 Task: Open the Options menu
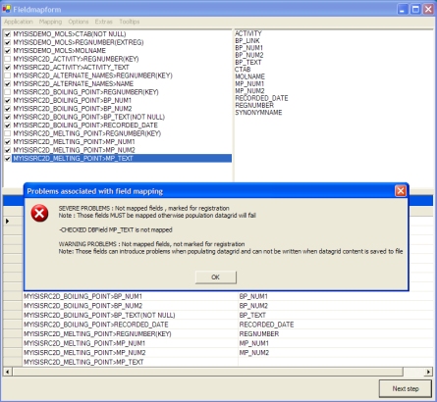tap(79, 22)
